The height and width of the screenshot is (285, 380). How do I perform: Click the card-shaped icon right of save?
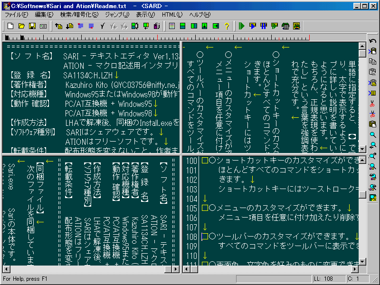point(43,26)
